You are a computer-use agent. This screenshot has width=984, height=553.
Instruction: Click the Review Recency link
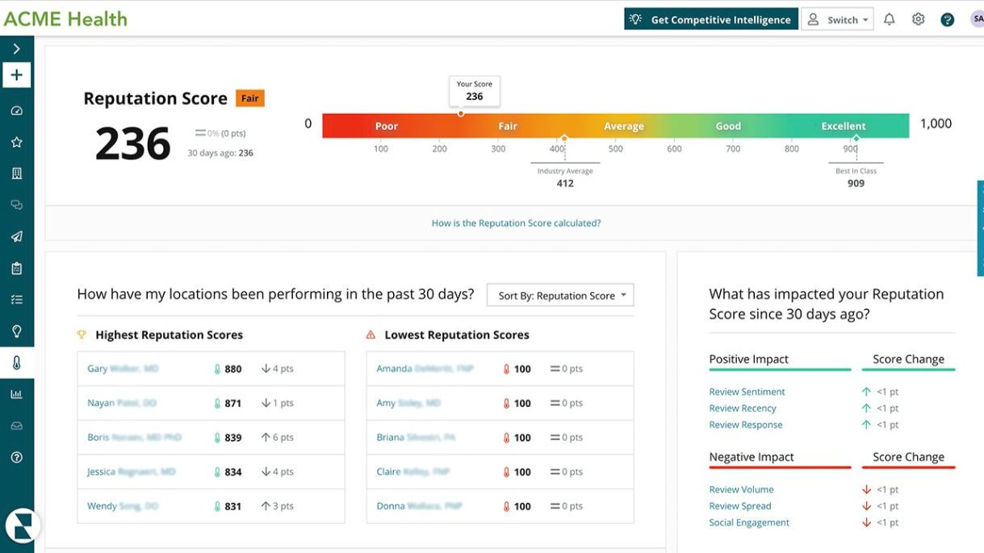click(x=743, y=408)
